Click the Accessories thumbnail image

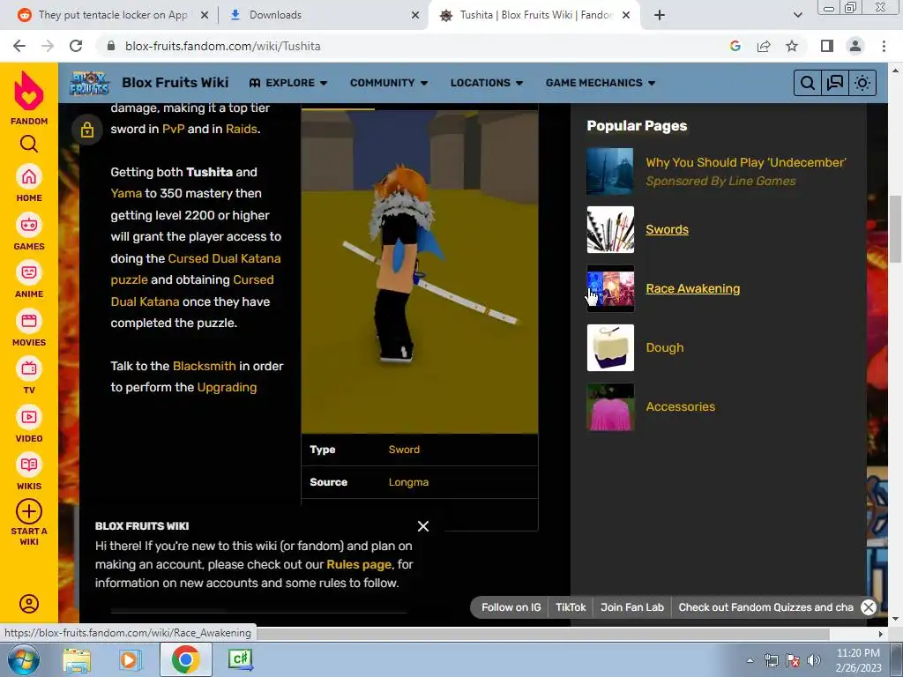click(x=610, y=407)
